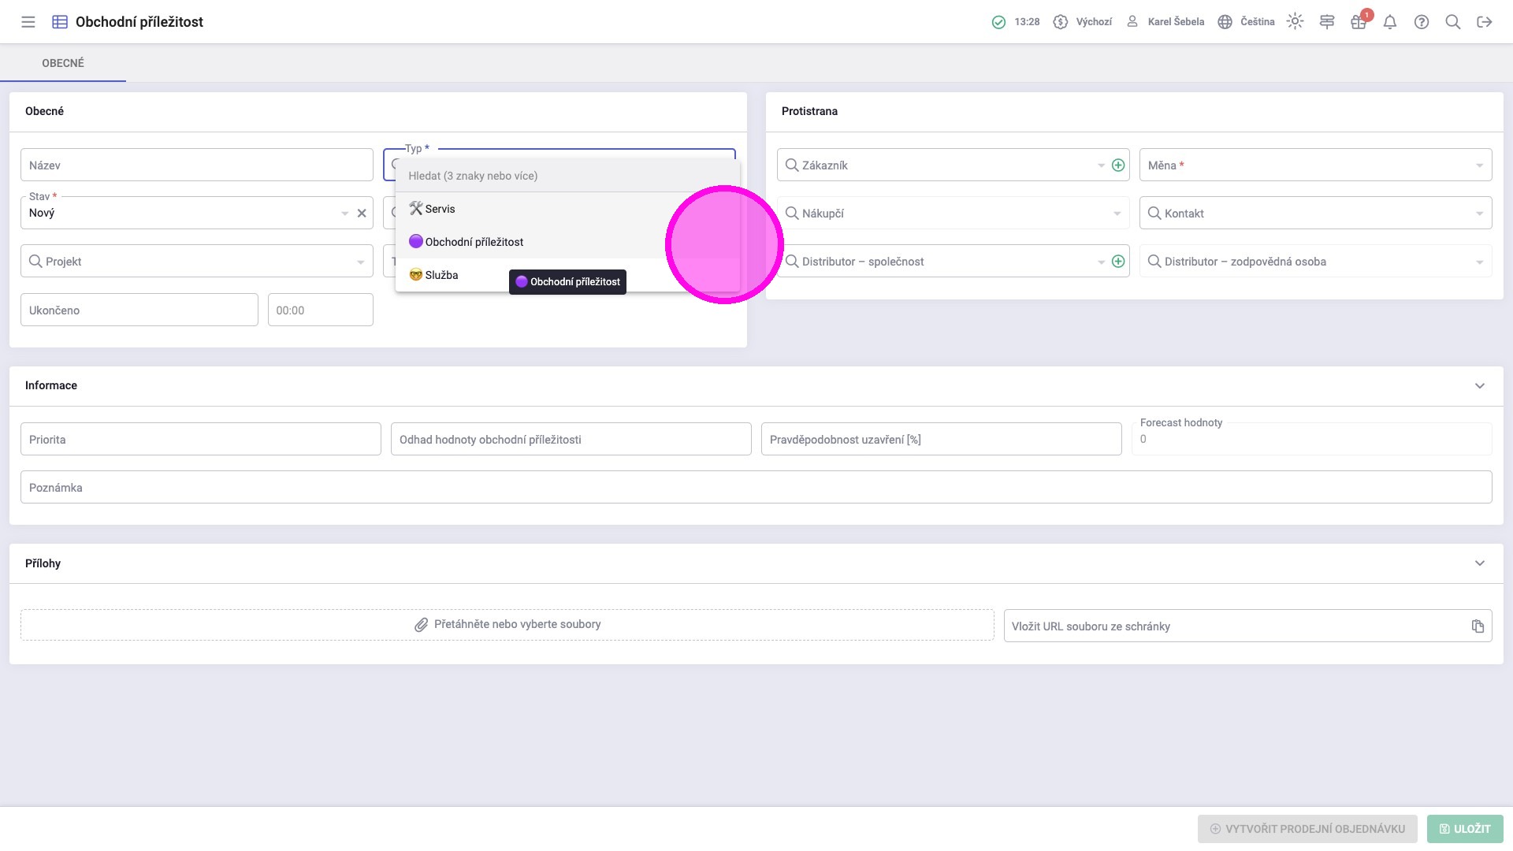The width and height of the screenshot is (1513, 851).
Task: Open the hamburger main menu
Action: [28, 22]
